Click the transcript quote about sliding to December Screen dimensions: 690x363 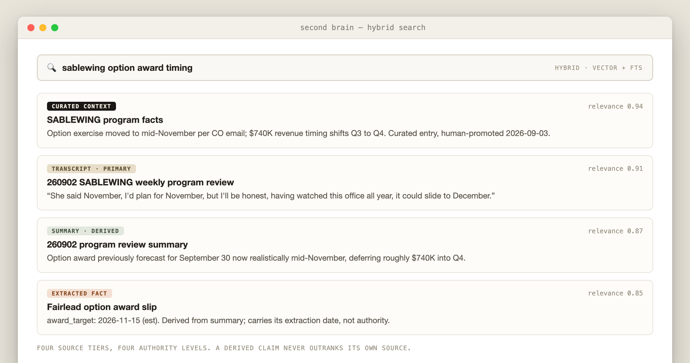[271, 196]
